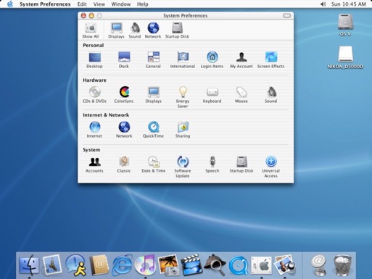Open Displays from the toolbar favorites

(x=116, y=30)
